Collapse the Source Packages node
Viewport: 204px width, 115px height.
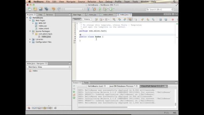tap(30, 31)
